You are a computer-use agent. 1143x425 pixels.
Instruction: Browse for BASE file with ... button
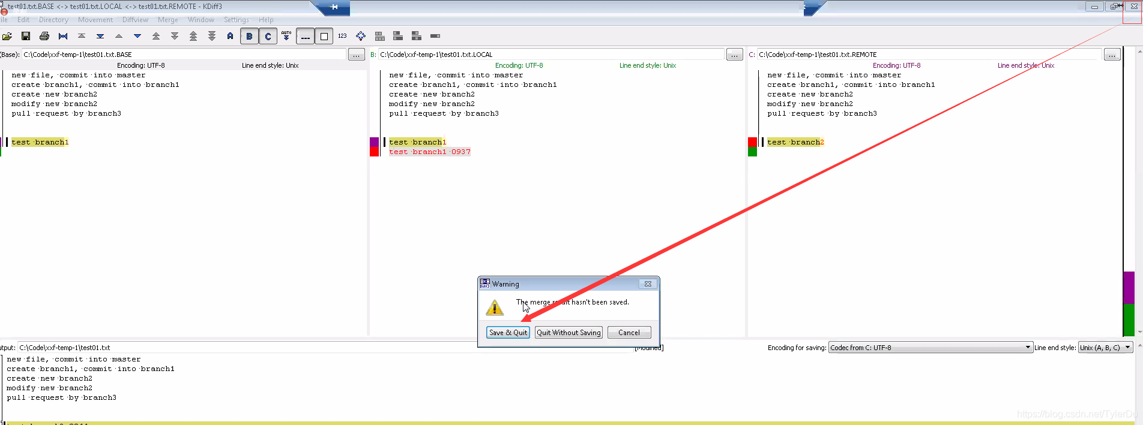pyautogui.click(x=357, y=55)
